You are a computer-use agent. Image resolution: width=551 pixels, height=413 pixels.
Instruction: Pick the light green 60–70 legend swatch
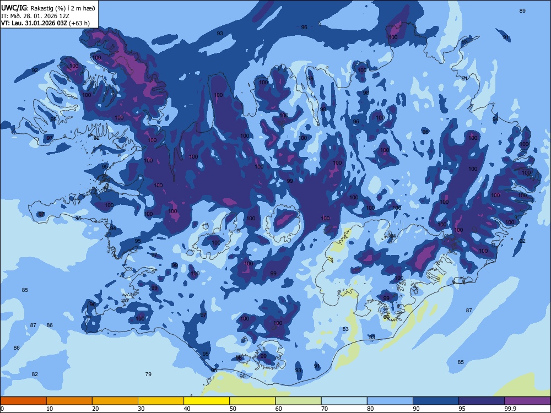(x=298, y=401)
